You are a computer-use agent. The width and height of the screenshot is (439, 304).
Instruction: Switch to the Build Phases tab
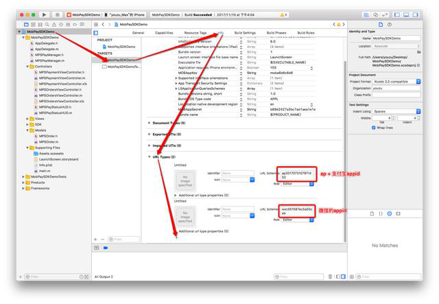coord(276,33)
